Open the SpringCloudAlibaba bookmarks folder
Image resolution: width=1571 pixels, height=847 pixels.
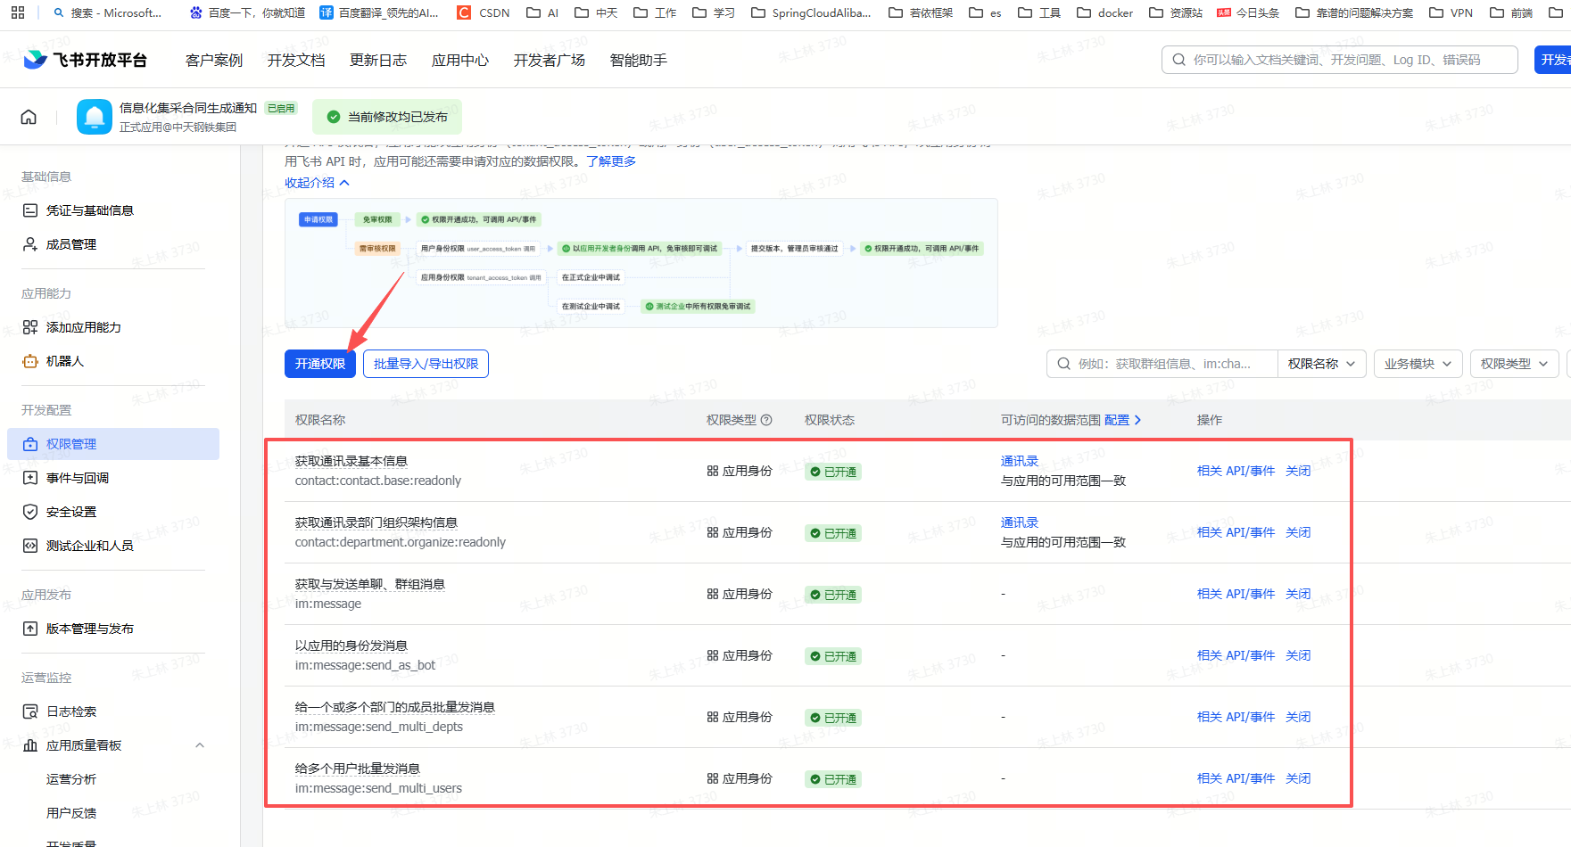(x=811, y=12)
